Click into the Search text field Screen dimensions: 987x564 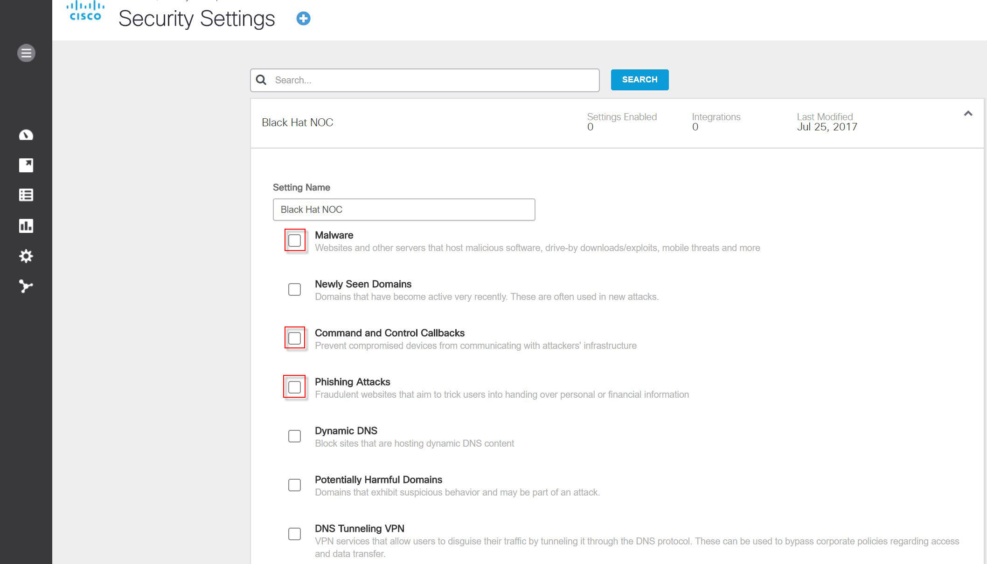(x=434, y=80)
